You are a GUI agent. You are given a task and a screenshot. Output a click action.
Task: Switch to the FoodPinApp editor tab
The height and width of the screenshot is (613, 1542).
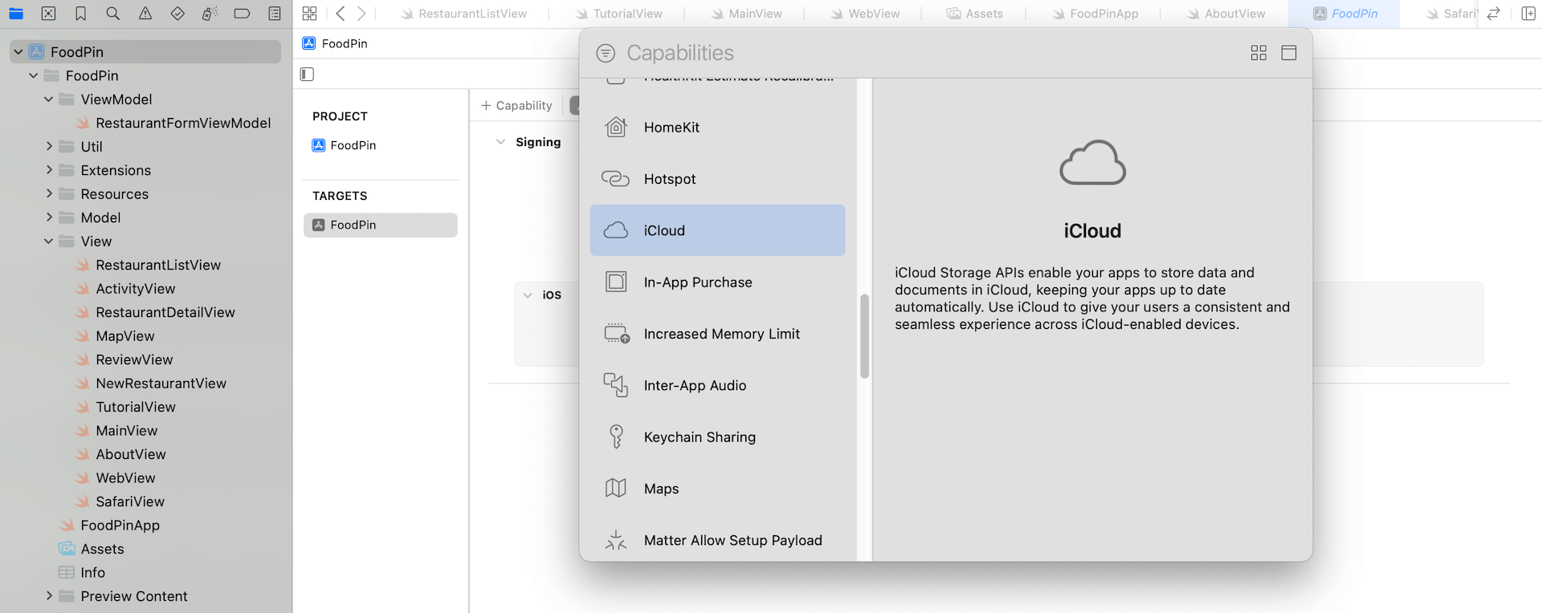[x=1095, y=14]
